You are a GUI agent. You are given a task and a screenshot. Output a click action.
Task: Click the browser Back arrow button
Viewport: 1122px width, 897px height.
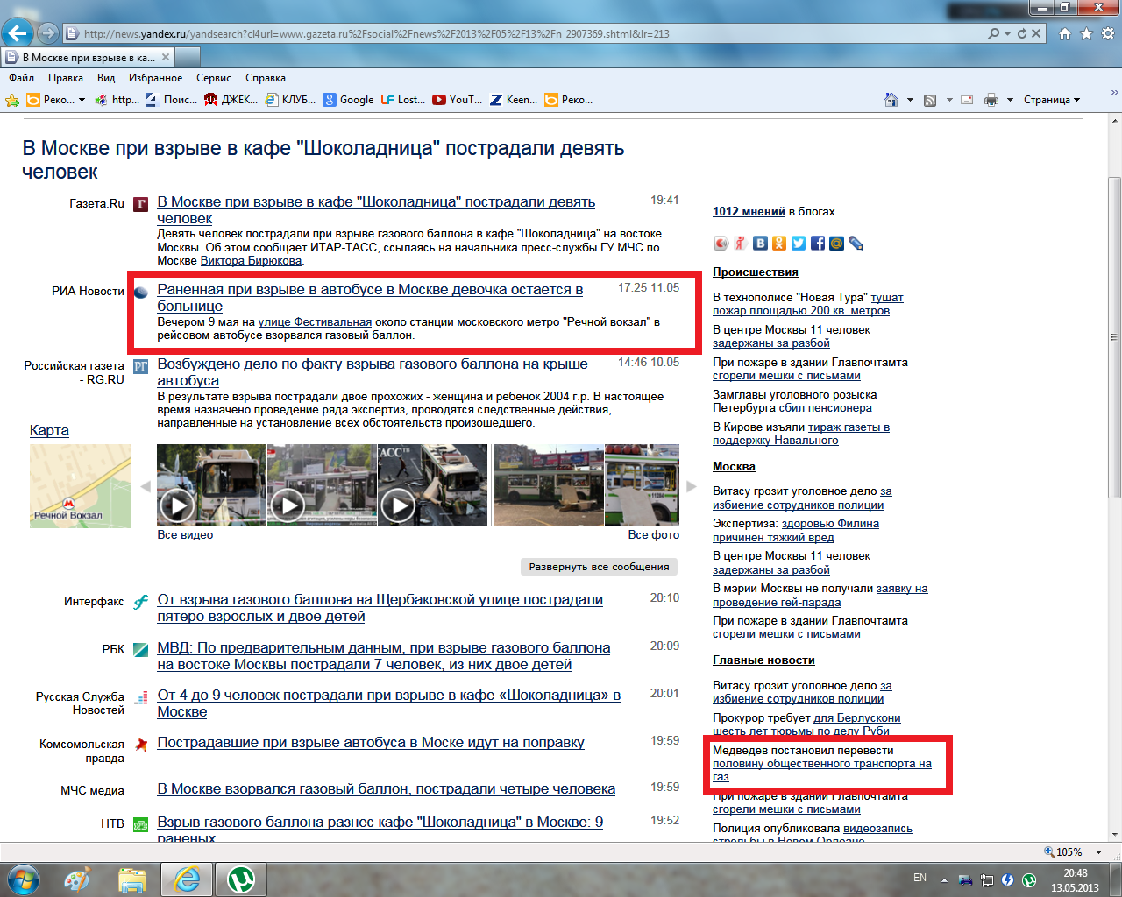[x=18, y=33]
